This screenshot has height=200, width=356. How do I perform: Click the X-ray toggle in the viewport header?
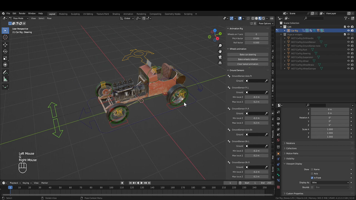248,18
